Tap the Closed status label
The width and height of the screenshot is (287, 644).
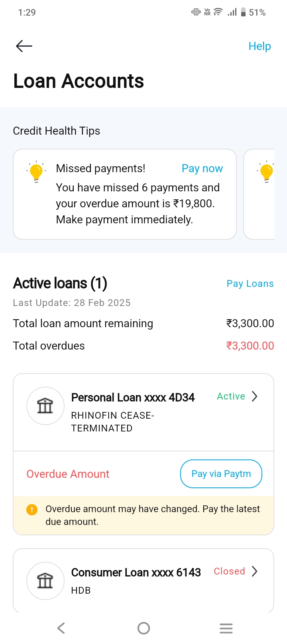229,571
